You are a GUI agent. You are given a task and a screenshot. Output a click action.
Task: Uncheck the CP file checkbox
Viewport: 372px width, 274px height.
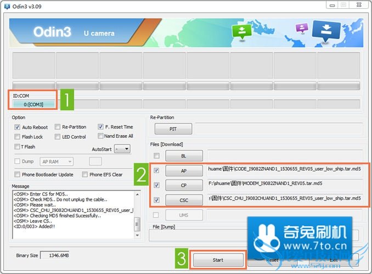[x=156, y=185]
